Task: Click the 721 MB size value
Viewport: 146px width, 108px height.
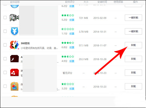Action: pyautogui.click(x=84, y=18)
